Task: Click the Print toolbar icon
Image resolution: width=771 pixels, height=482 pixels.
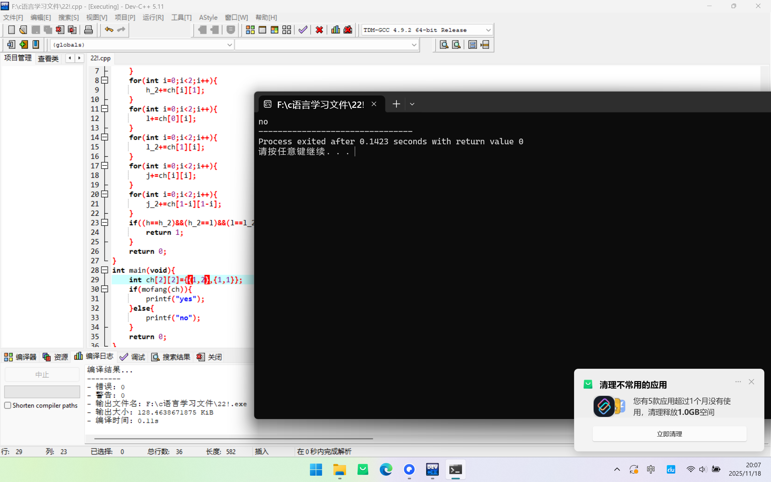Action: coord(88,30)
